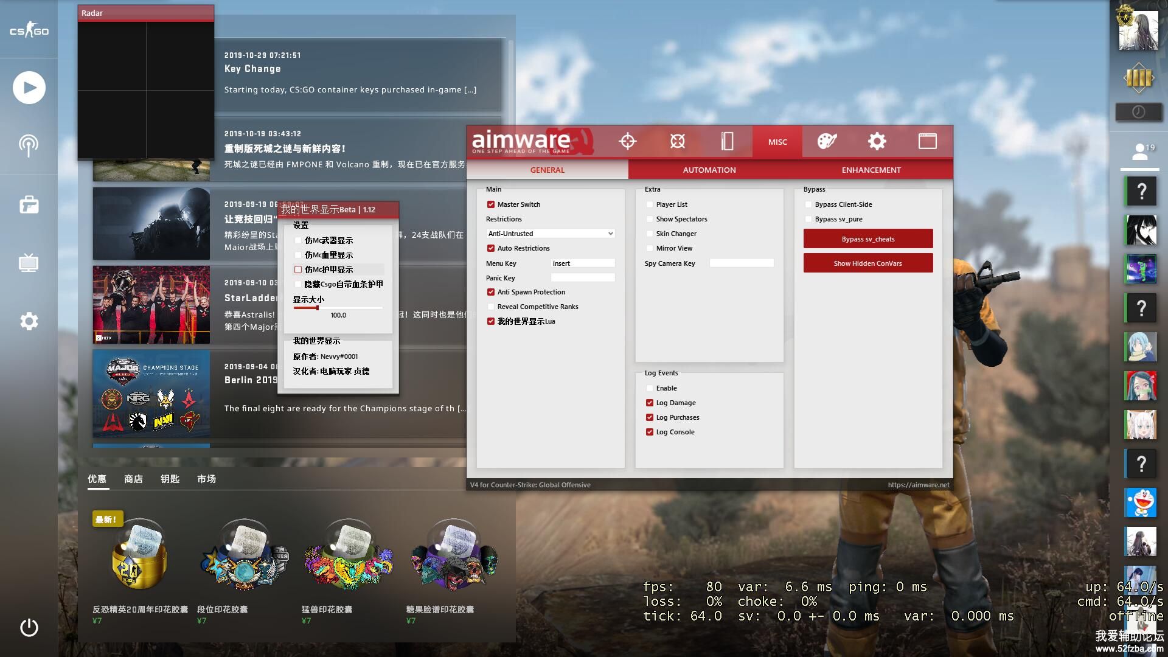Open the 商店 store tab
The width and height of the screenshot is (1168, 657).
click(133, 479)
